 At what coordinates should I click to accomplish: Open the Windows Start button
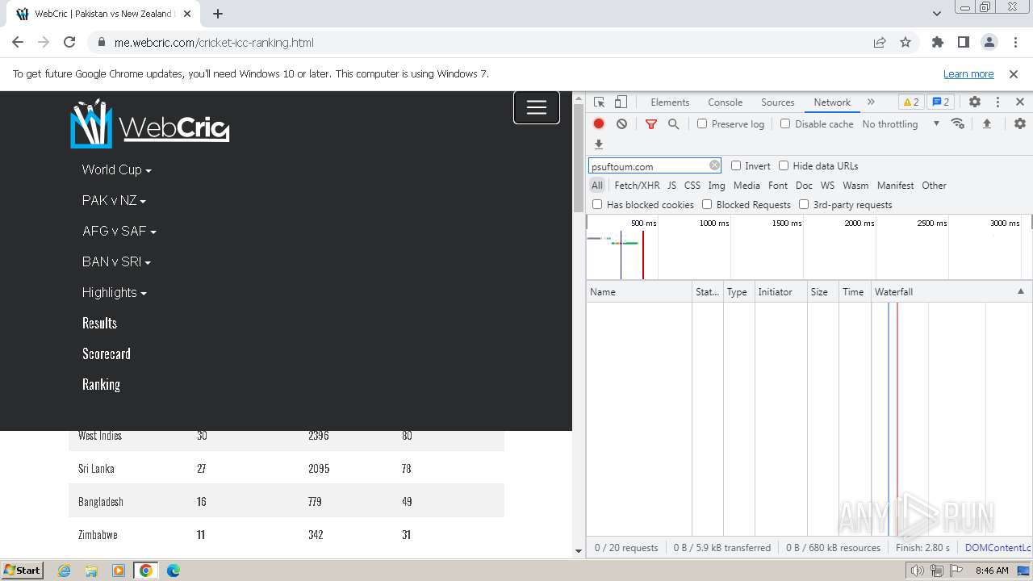(23, 571)
